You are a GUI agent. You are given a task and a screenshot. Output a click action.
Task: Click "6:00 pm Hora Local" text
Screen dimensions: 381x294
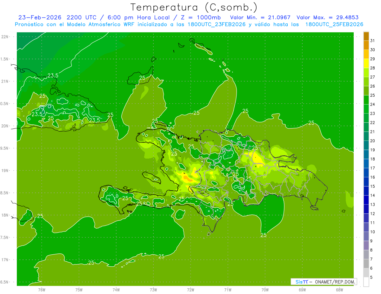tap(139, 17)
